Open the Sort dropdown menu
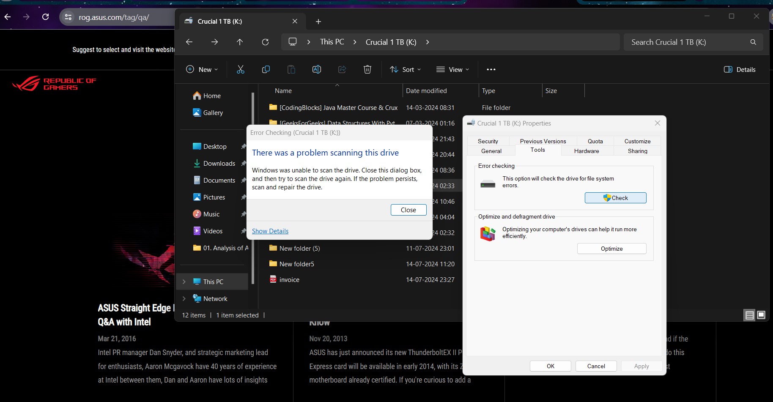This screenshot has height=402, width=773. tap(405, 69)
